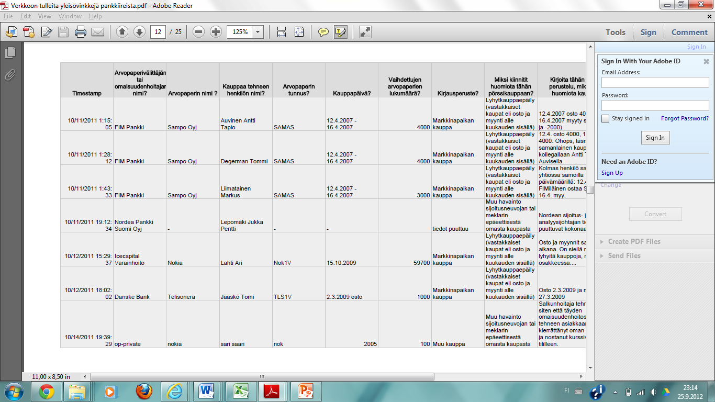
Task: Open the Help menu
Action: (x=95, y=16)
